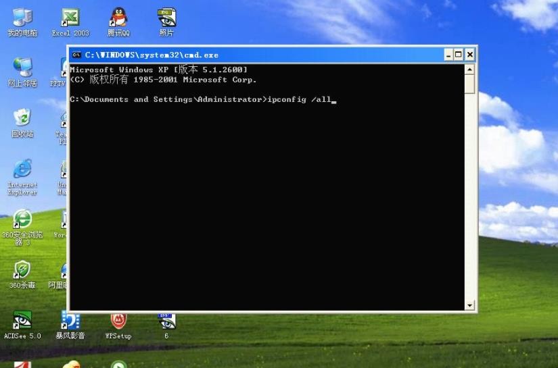Open the 网上邻居 network icon
The image size is (558, 368).
[x=22, y=72]
